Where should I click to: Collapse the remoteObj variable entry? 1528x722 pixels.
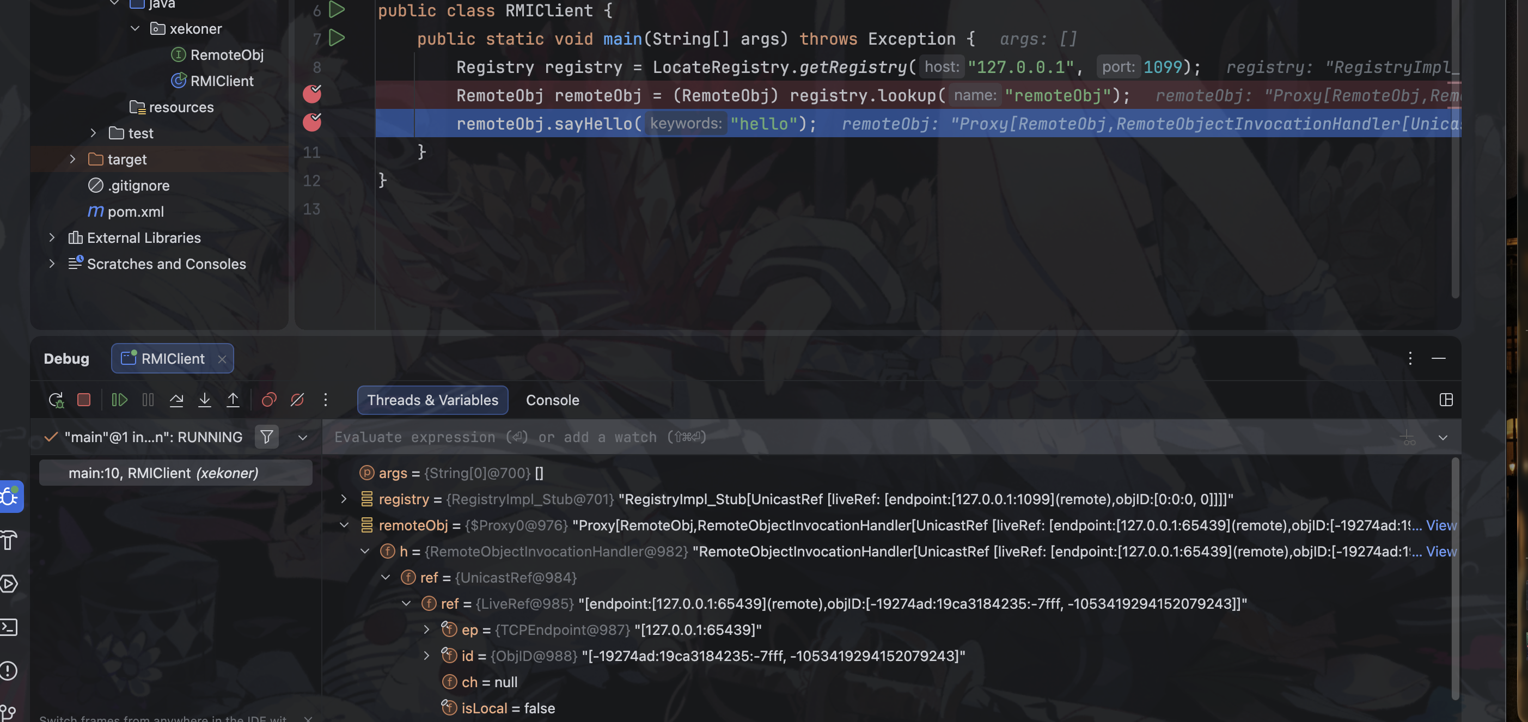345,525
